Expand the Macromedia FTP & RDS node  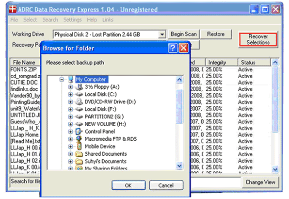pos(70,139)
